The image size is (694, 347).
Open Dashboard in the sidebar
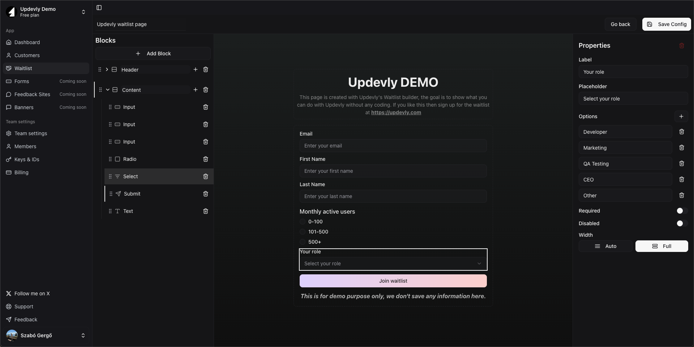(46, 42)
